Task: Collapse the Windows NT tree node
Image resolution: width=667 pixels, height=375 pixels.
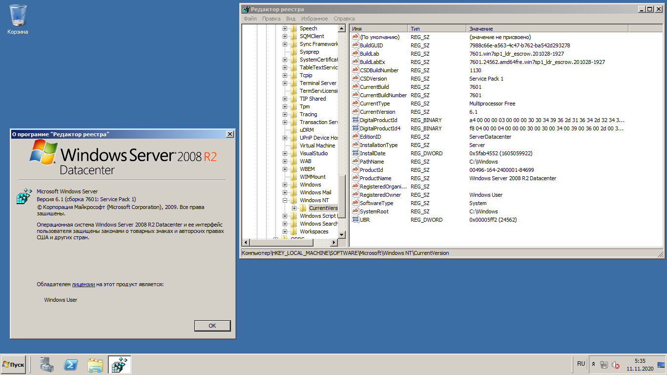Action: [285, 200]
